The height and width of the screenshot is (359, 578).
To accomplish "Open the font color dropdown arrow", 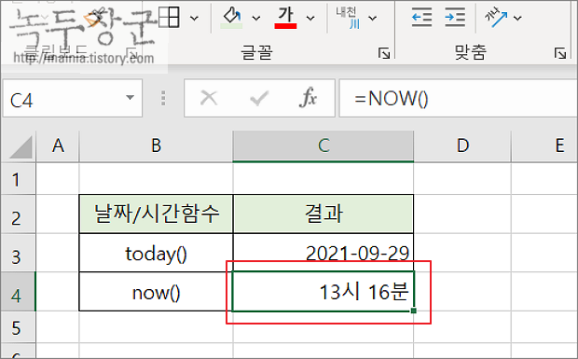I will (x=310, y=18).
